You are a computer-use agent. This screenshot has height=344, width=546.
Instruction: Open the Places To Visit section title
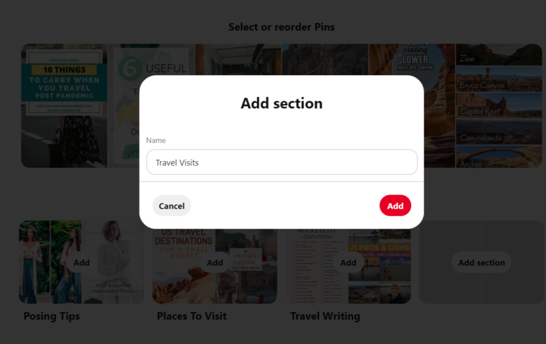click(x=191, y=316)
